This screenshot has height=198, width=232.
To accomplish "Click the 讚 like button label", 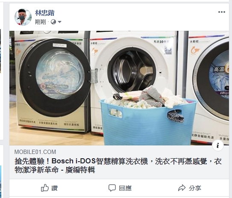I will [54, 188].
